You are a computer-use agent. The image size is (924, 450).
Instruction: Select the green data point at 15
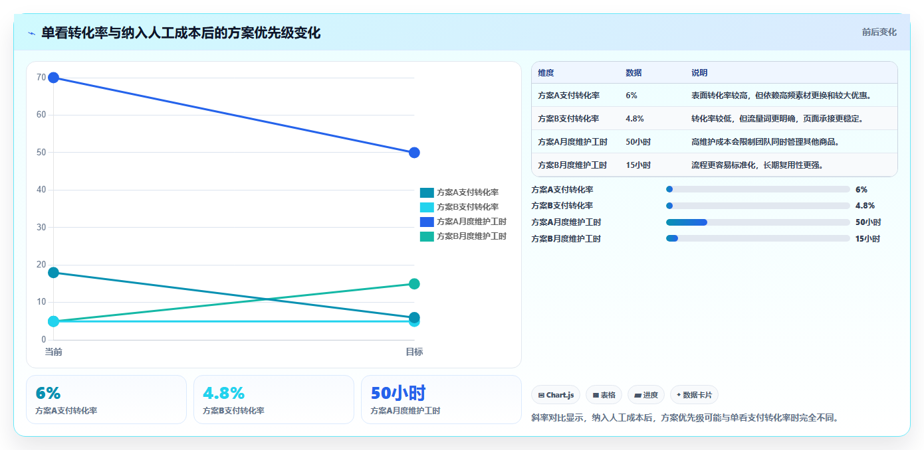(414, 284)
